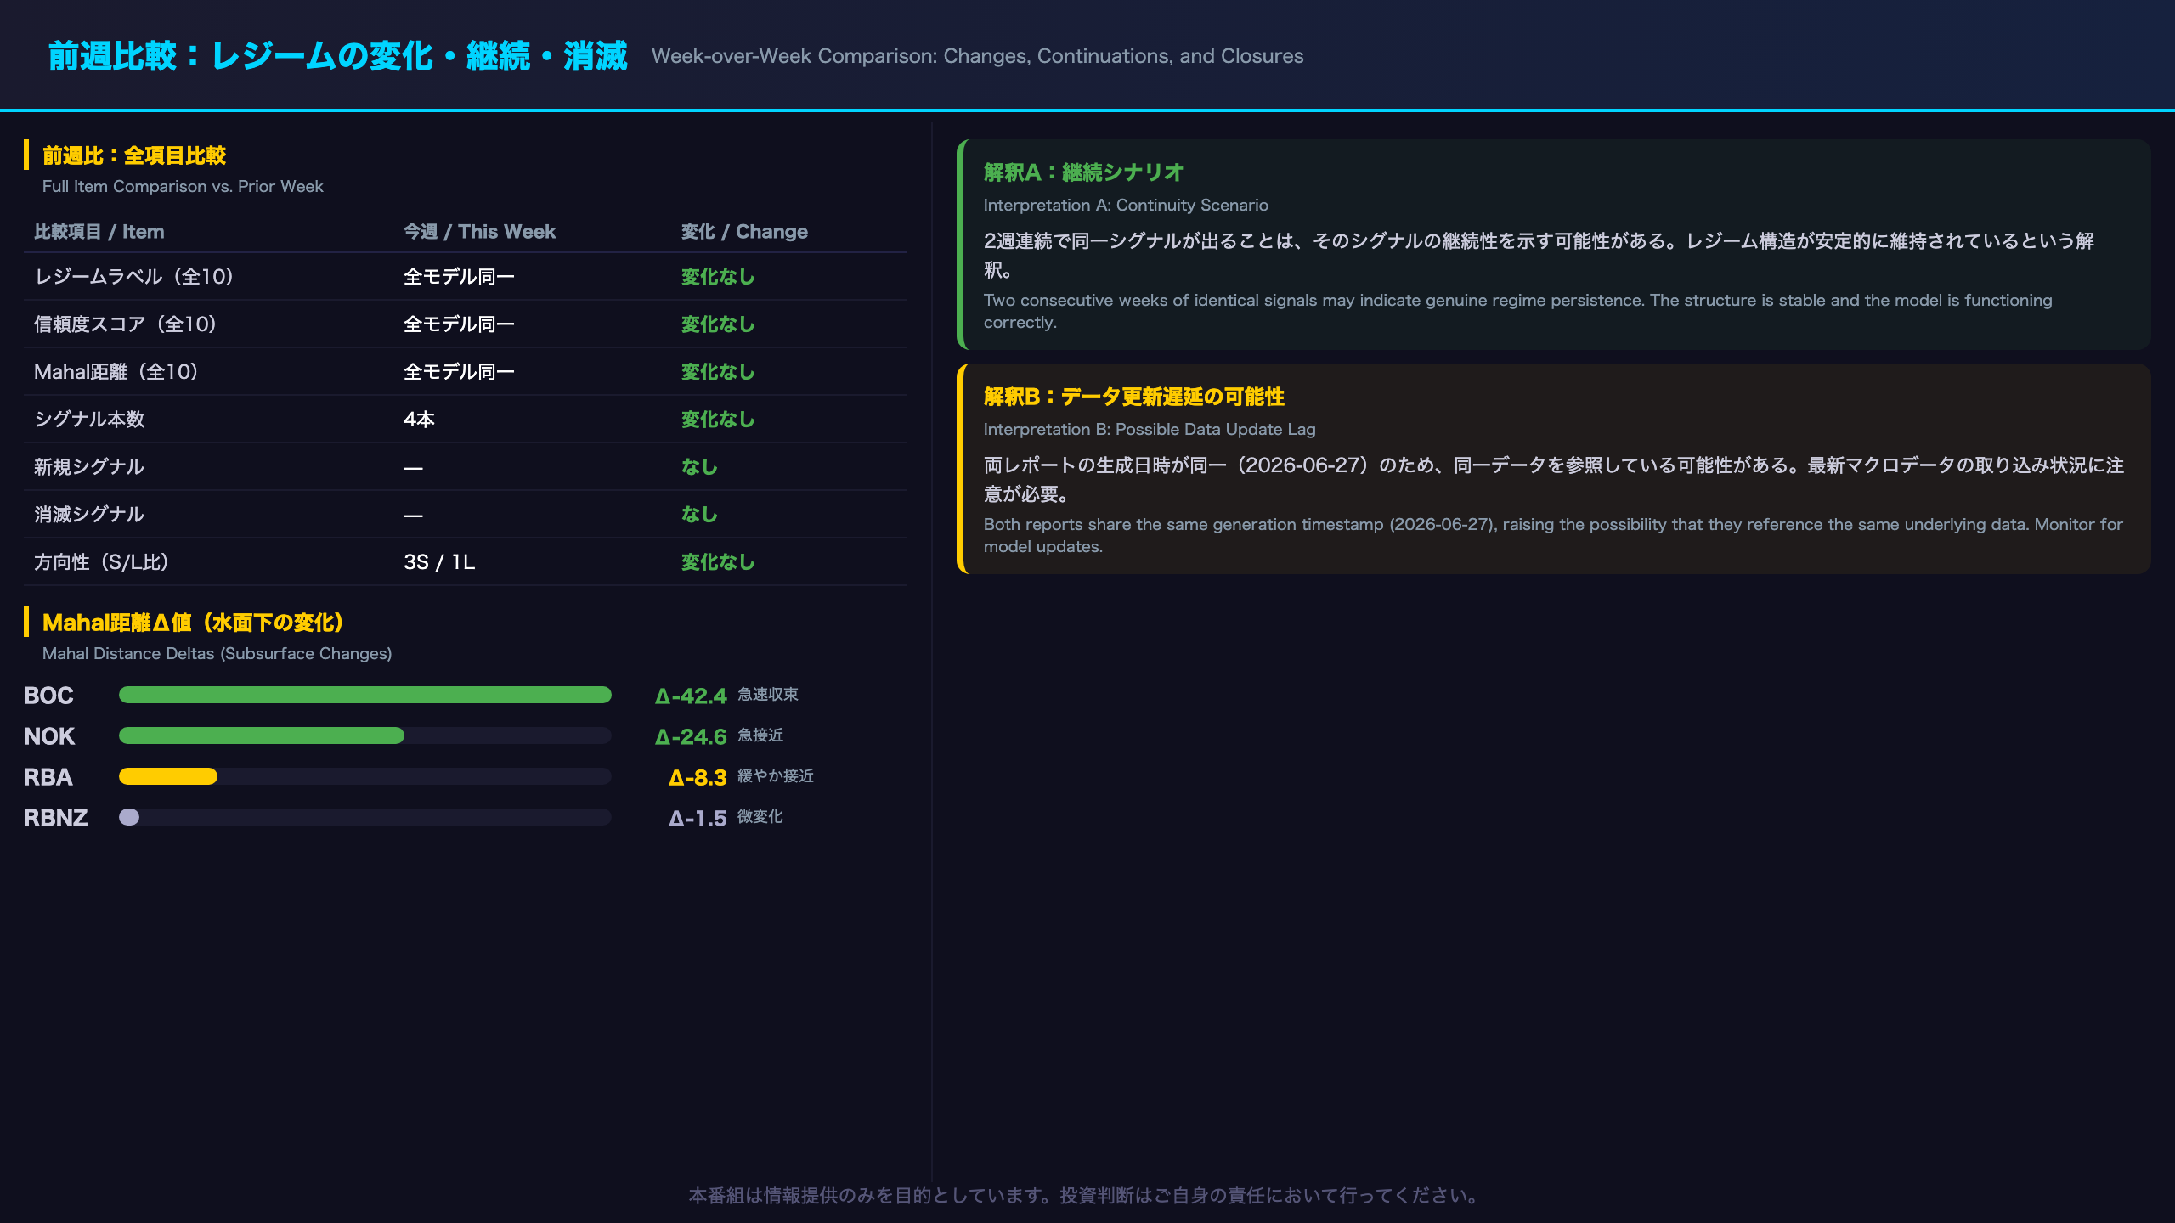Click the green NOK delta progress bar
This screenshot has width=2175, height=1223.
pyautogui.click(x=262, y=735)
